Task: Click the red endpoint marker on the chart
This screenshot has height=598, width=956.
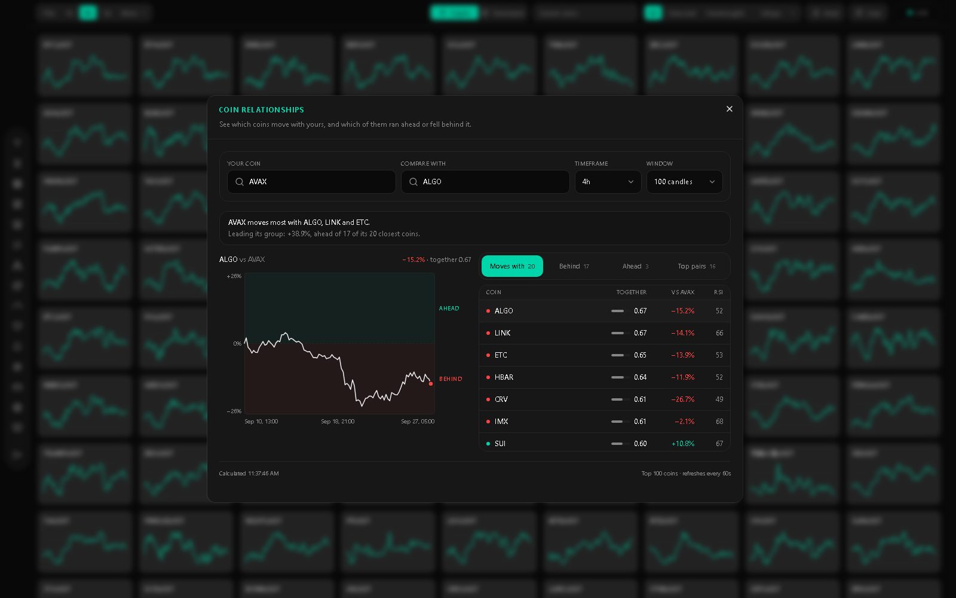Action: point(431,383)
